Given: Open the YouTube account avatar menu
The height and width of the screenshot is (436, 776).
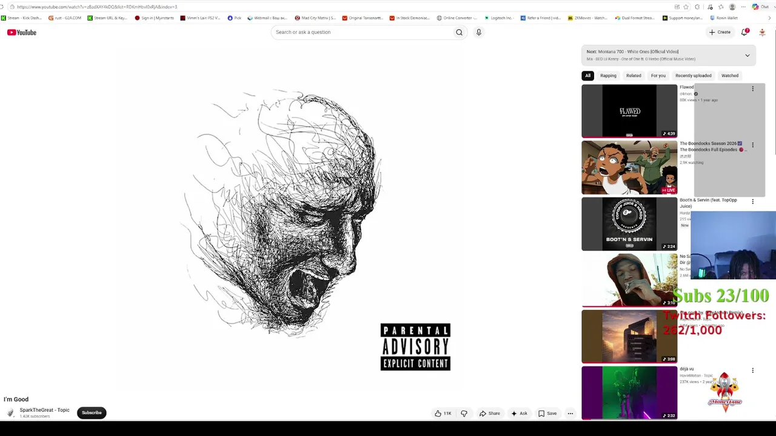Looking at the screenshot, I should coord(762,32).
